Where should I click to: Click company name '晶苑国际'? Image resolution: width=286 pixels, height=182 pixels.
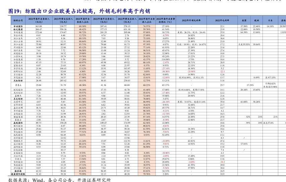pyautogui.click(x=18, y=123)
